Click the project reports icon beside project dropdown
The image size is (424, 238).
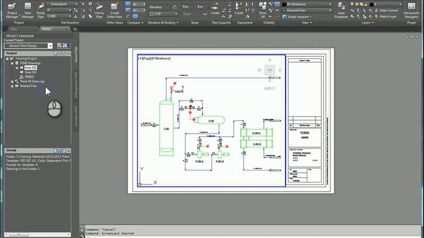tap(59, 46)
